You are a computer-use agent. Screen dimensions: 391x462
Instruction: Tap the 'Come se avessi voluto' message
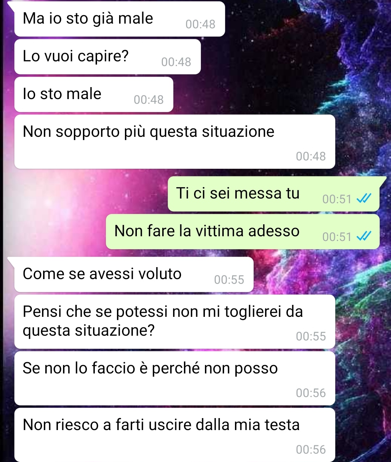(134, 274)
